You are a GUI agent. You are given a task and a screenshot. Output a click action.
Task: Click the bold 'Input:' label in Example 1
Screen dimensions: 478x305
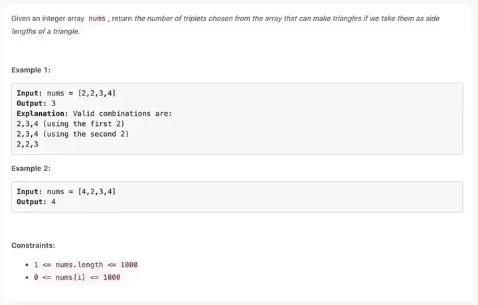(x=30, y=93)
